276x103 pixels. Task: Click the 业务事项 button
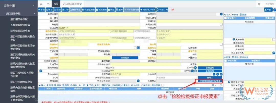pyautogui.click(x=210, y=71)
